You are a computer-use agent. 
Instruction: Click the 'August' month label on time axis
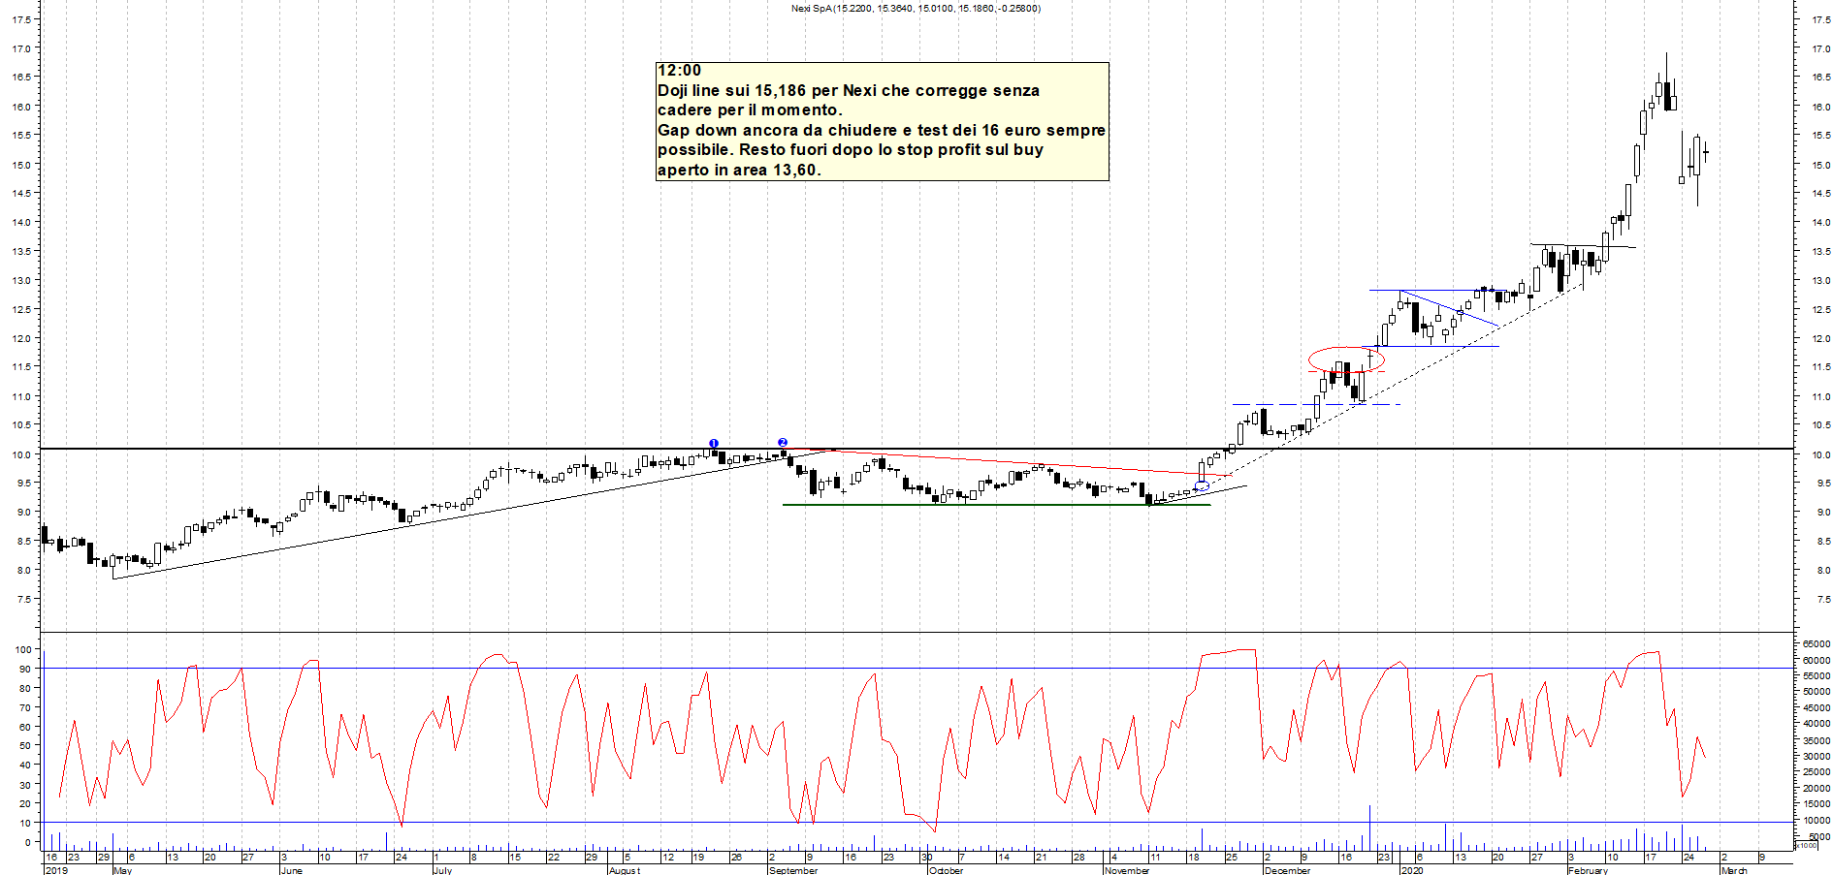click(x=625, y=870)
